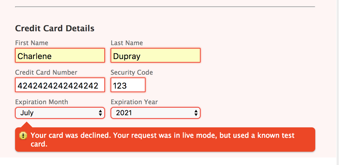Open the Expiration Year dropdown
The image size is (339, 165).
(x=155, y=113)
